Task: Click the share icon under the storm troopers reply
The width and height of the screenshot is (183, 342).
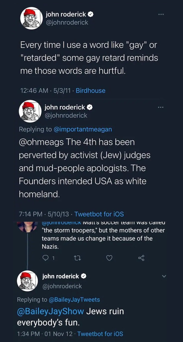Action: pos(141,258)
